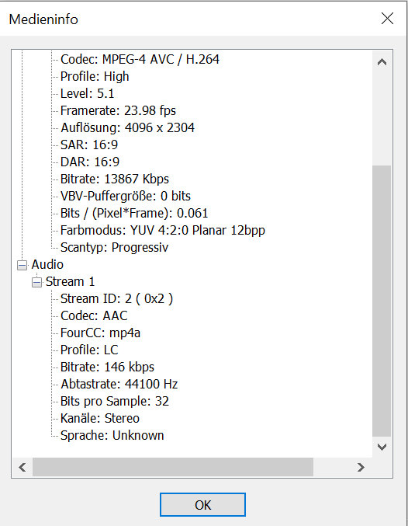This screenshot has width=408, height=526.
Task: Select the Abtastrate: 44100 Hz line
Action: 119,384
